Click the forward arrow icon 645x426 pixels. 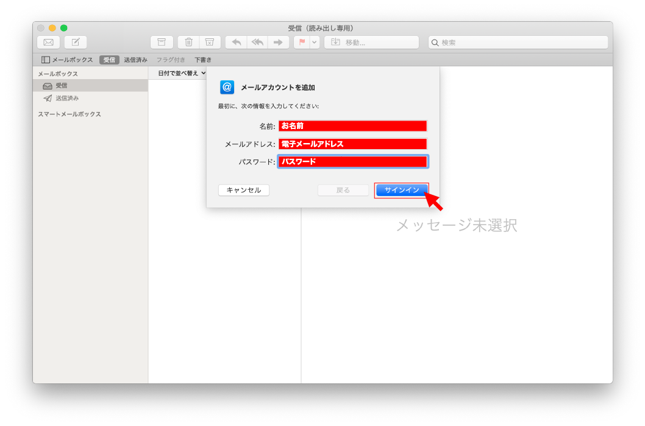[277, 42]
